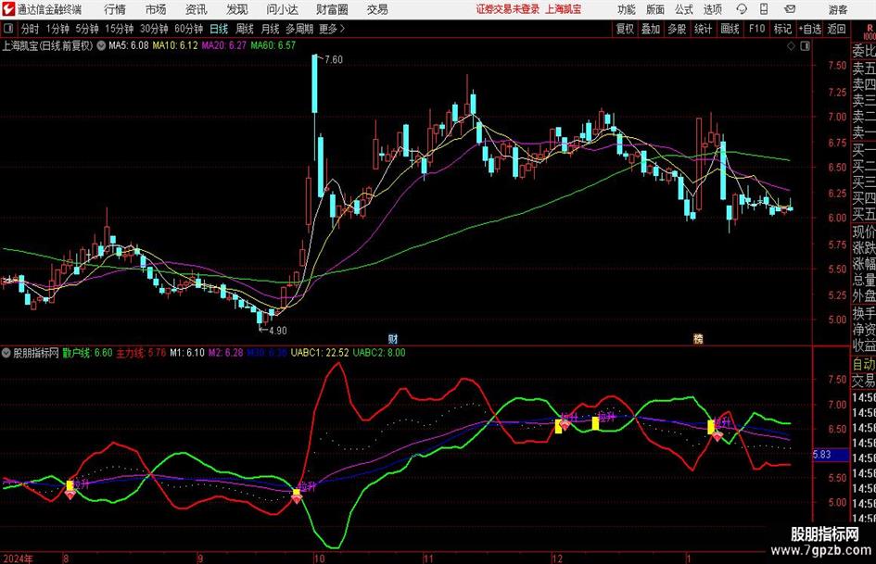This screenshot has height=564, width=876.
Task: Click the mobile phone icon
Action: click(764, 9)
